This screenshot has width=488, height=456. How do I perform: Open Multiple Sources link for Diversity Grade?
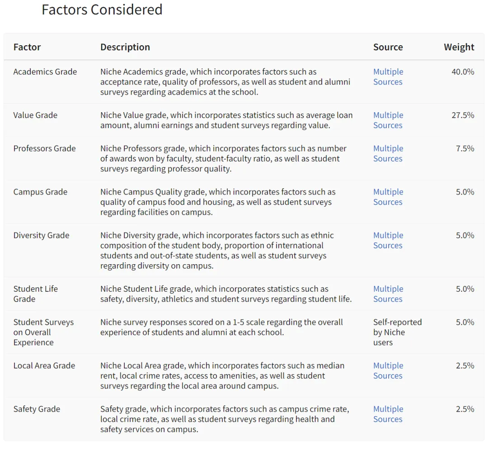pos(388,241)
